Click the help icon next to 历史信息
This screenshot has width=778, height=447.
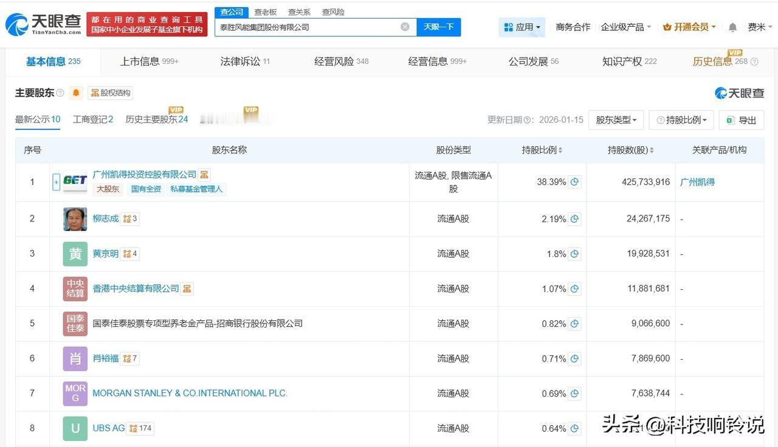coord(754,62)
